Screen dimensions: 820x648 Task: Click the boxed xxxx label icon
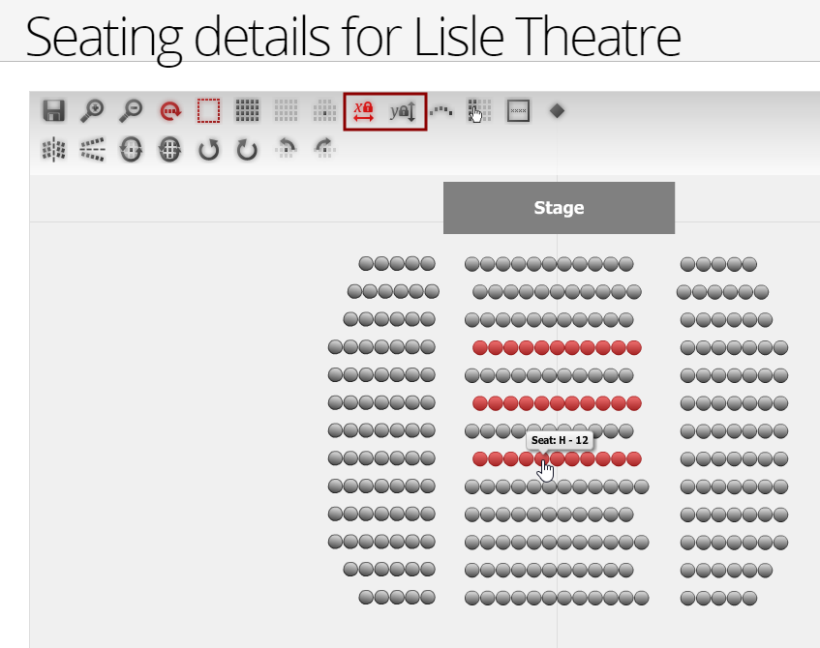click(518, 111)
